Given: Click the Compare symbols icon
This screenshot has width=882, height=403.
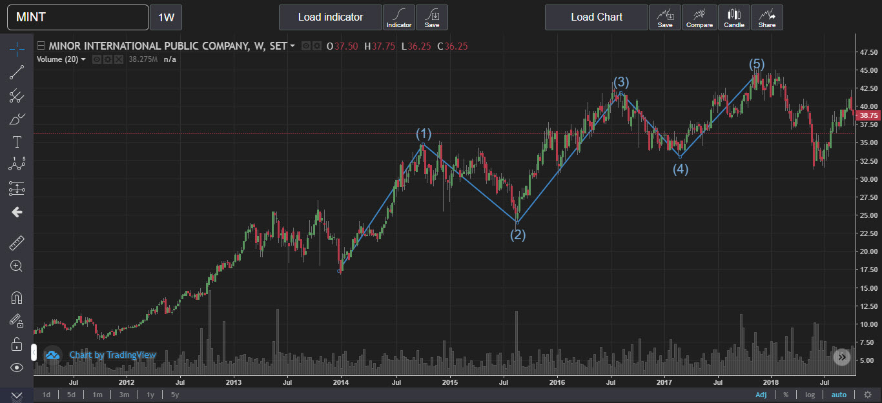Looking at the screenshot, I should click(x=699, y=17).
